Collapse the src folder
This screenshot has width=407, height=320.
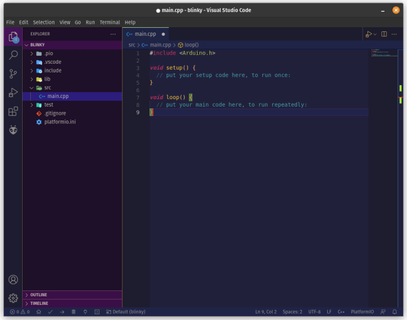[31, 88]
